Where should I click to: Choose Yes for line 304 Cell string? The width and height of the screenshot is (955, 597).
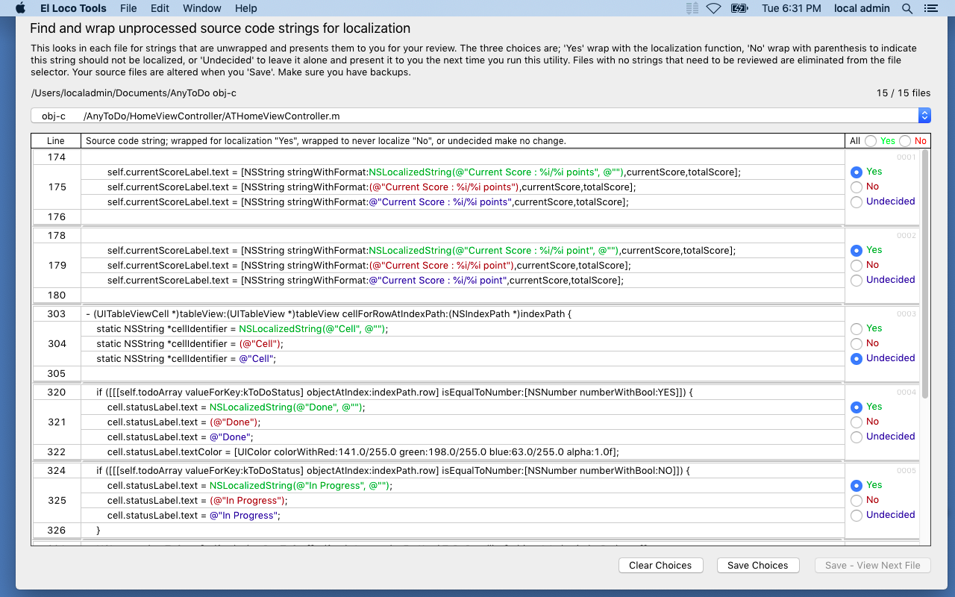[857, 328]
